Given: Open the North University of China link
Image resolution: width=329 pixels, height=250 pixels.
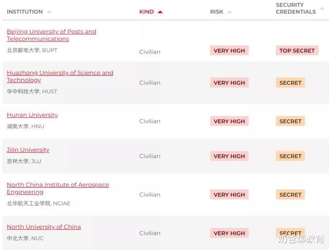Looking at the screenshot, I should click(44, 227).
